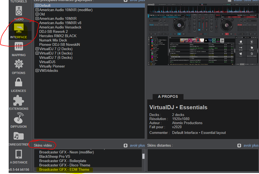This screenshot has width=259, height=174.
Task: Click avoir plus link for Skins vidéo
Action: tap(137, 145)
